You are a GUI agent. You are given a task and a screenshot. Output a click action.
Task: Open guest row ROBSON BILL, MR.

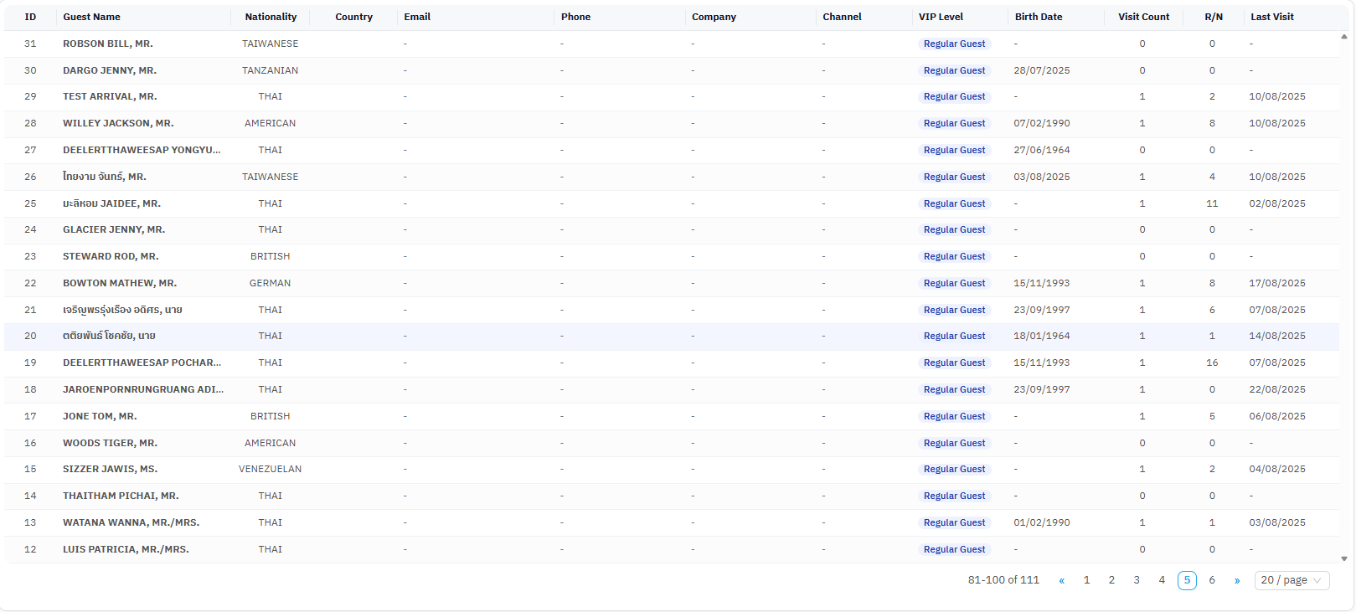click(x=108, y=44)
